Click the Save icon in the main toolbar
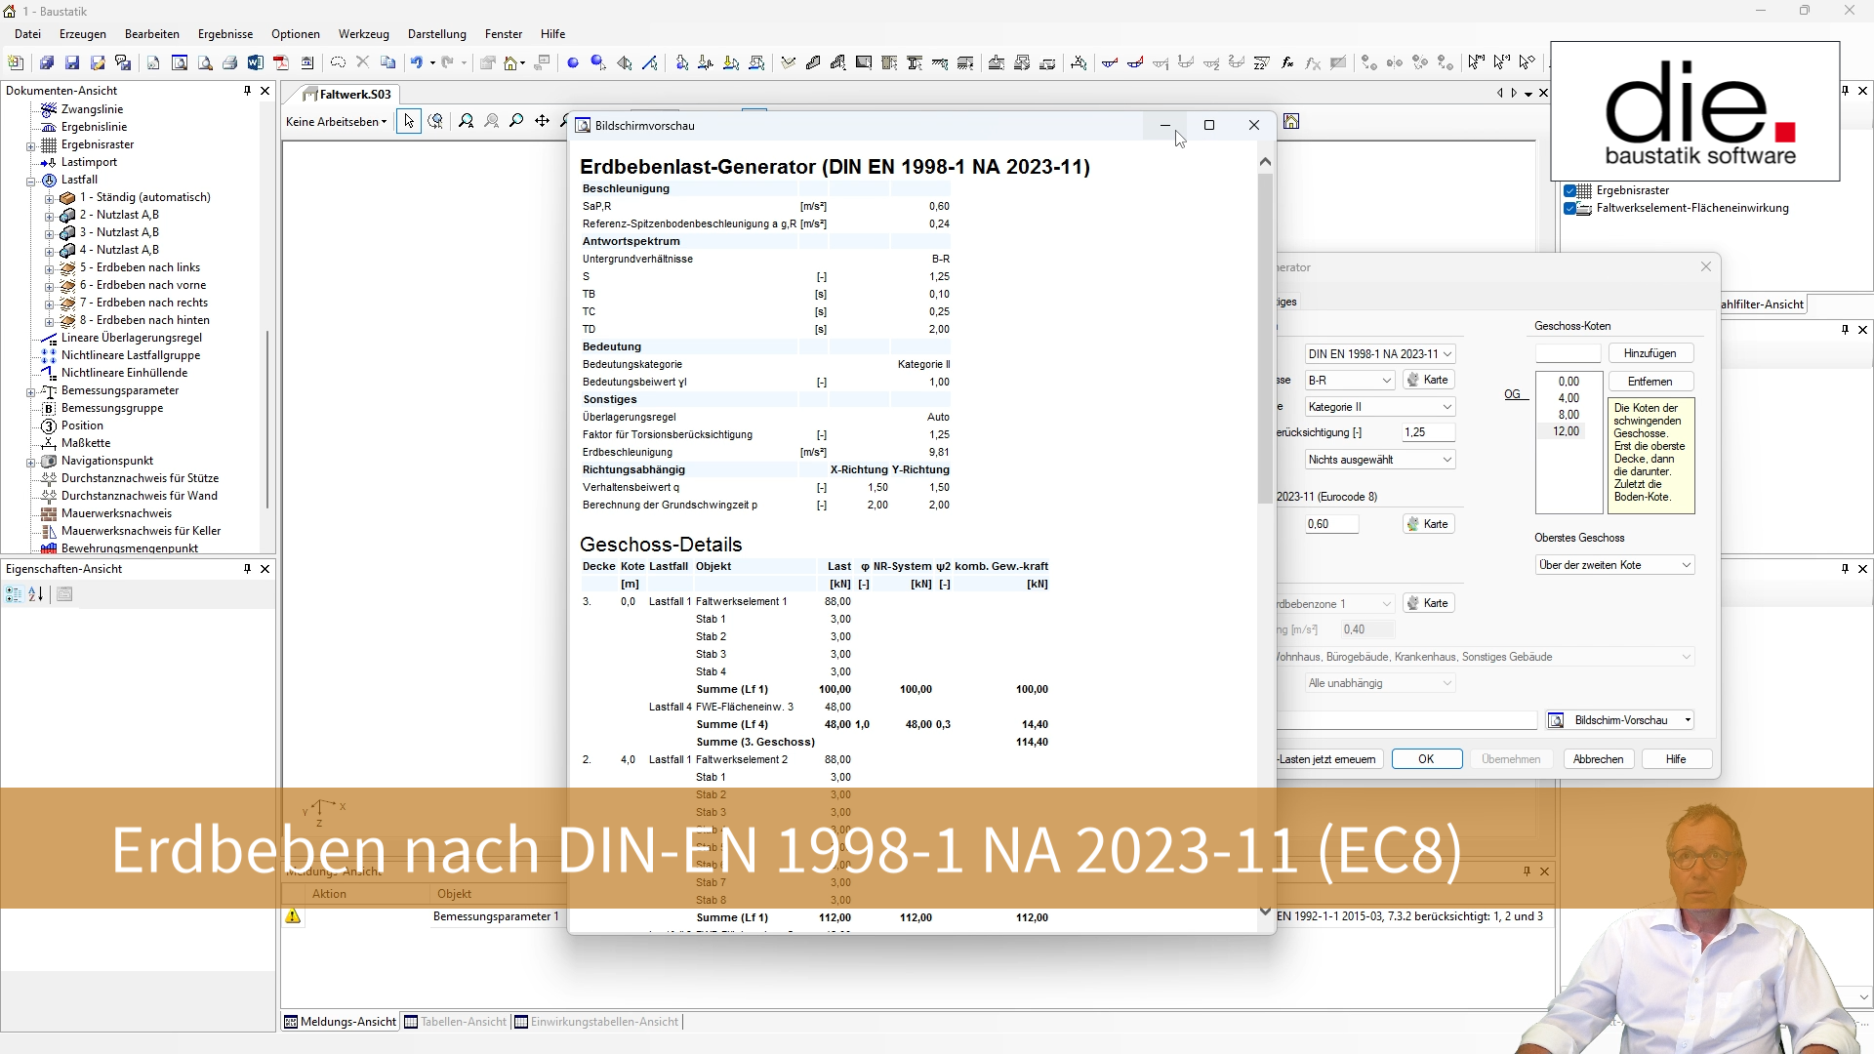 click(x=72, y=62)
